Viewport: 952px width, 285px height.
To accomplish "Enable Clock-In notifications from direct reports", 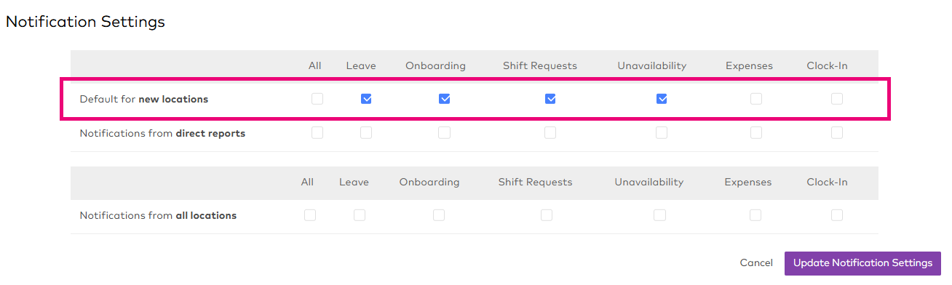I will 837,133.
